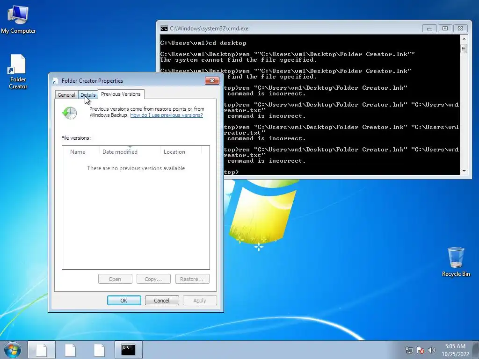Click the Copy... button
479x359 pixels.
pyautogui.click(x=153, y=279)
